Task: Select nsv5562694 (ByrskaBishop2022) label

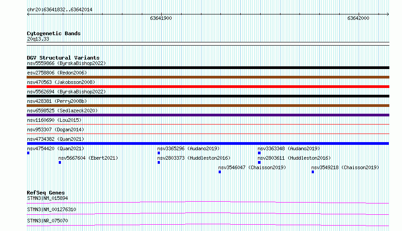Action: (x=66, y=92)
